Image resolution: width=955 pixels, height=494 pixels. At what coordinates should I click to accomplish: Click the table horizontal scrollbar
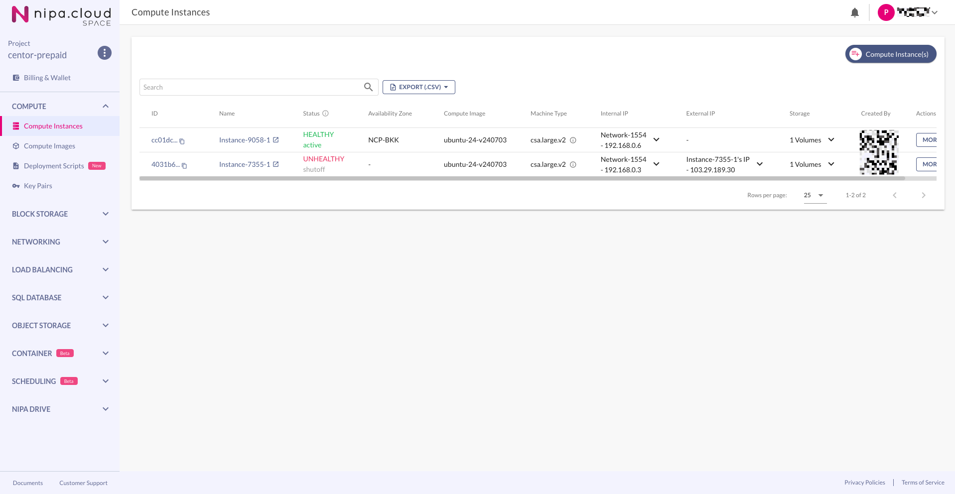pyautogui.click(x=522, y=178)
